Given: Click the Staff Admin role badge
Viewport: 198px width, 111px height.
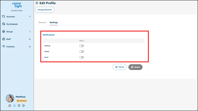Looking at the screenshot, I should 22,101.
